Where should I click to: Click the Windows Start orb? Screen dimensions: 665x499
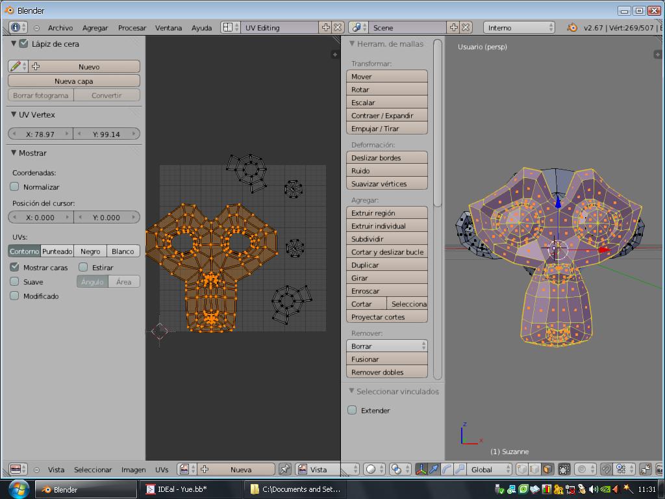point(18,489)
